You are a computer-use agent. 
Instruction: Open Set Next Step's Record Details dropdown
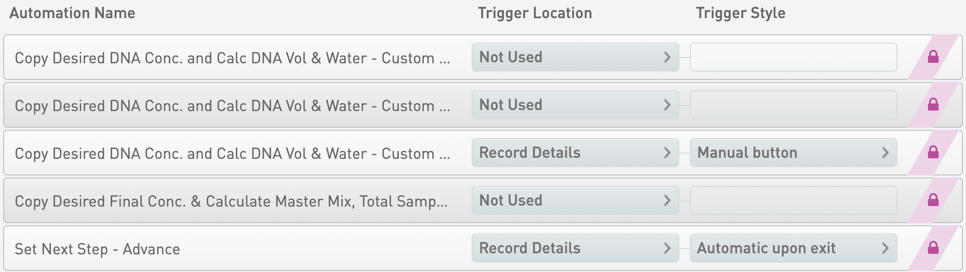coord(575,248)
